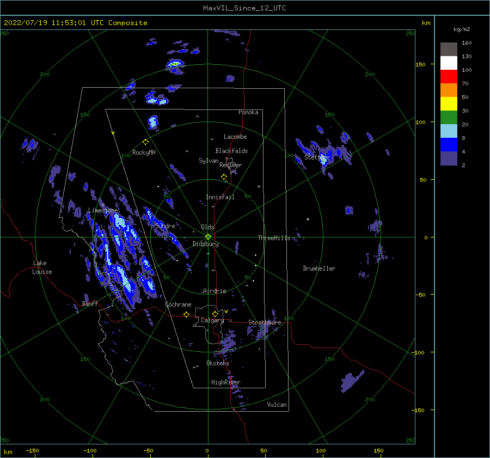Screen dimensions: 490x458
Task: Click the Didsbury label
Action: [205, 244]
